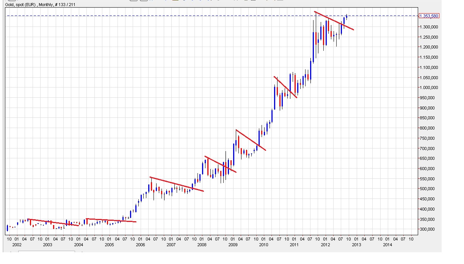Click the 1.300,000 price axis label
The image size is (464, 264).
click(428, 27)
